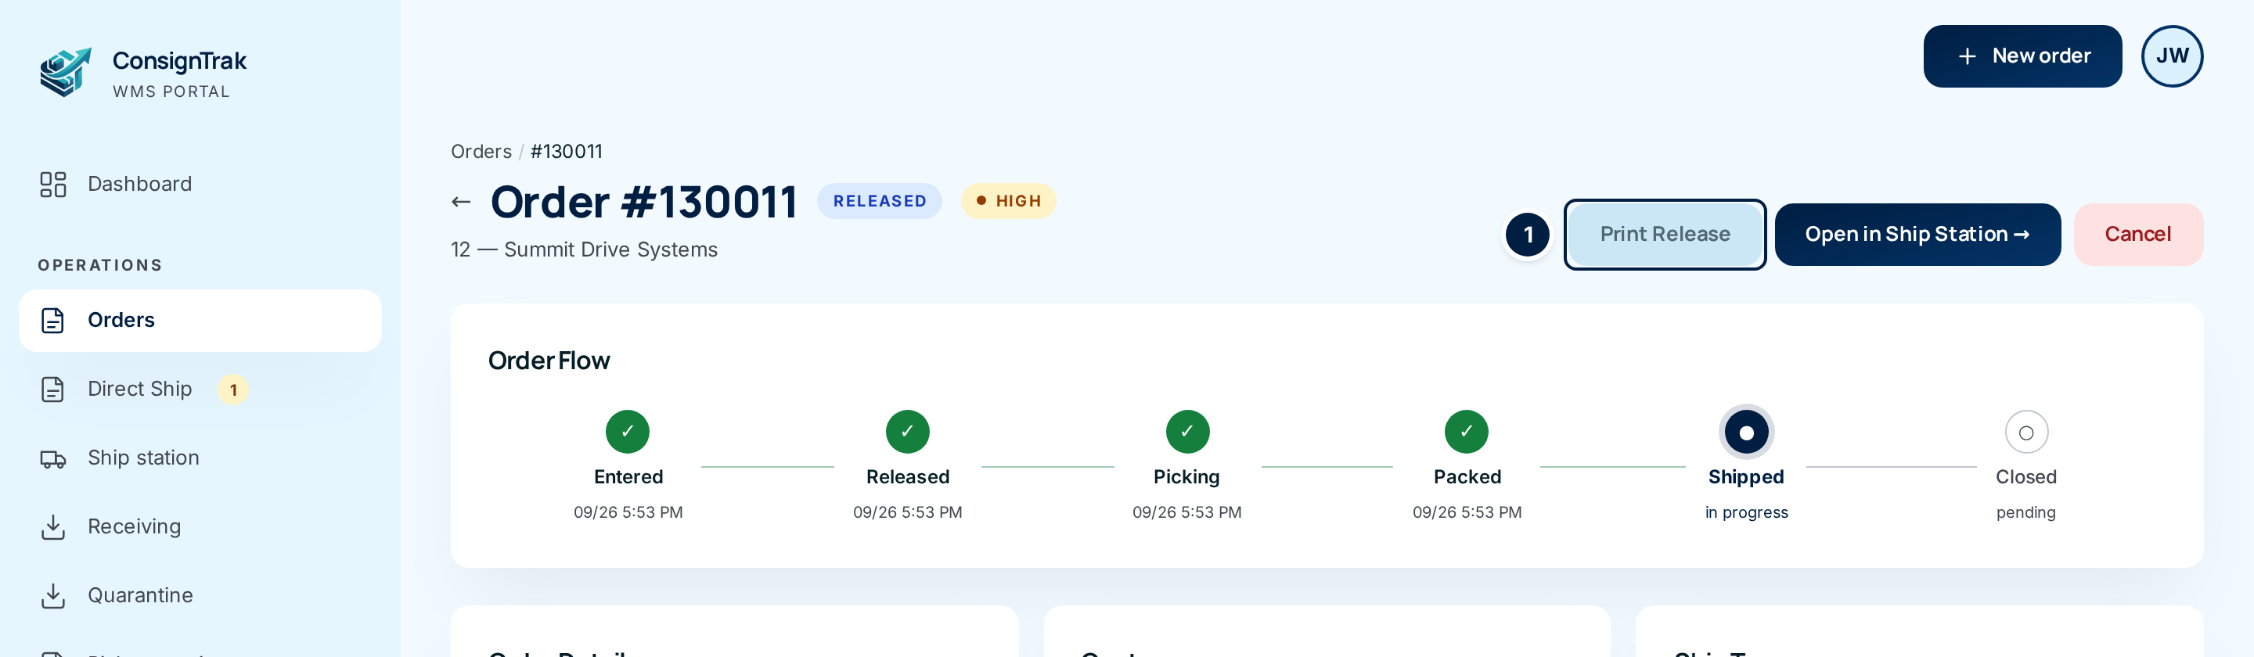The image size is (2254, 657).
Task: Click the Picking label text
Action: pyautogui.click(x=1186, y=478)
